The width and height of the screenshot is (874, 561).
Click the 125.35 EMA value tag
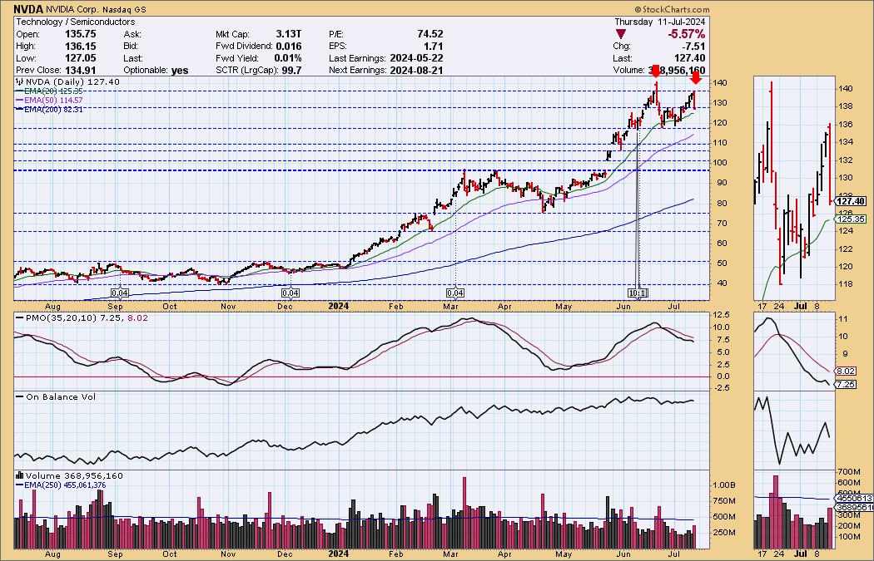click(851, 219)
